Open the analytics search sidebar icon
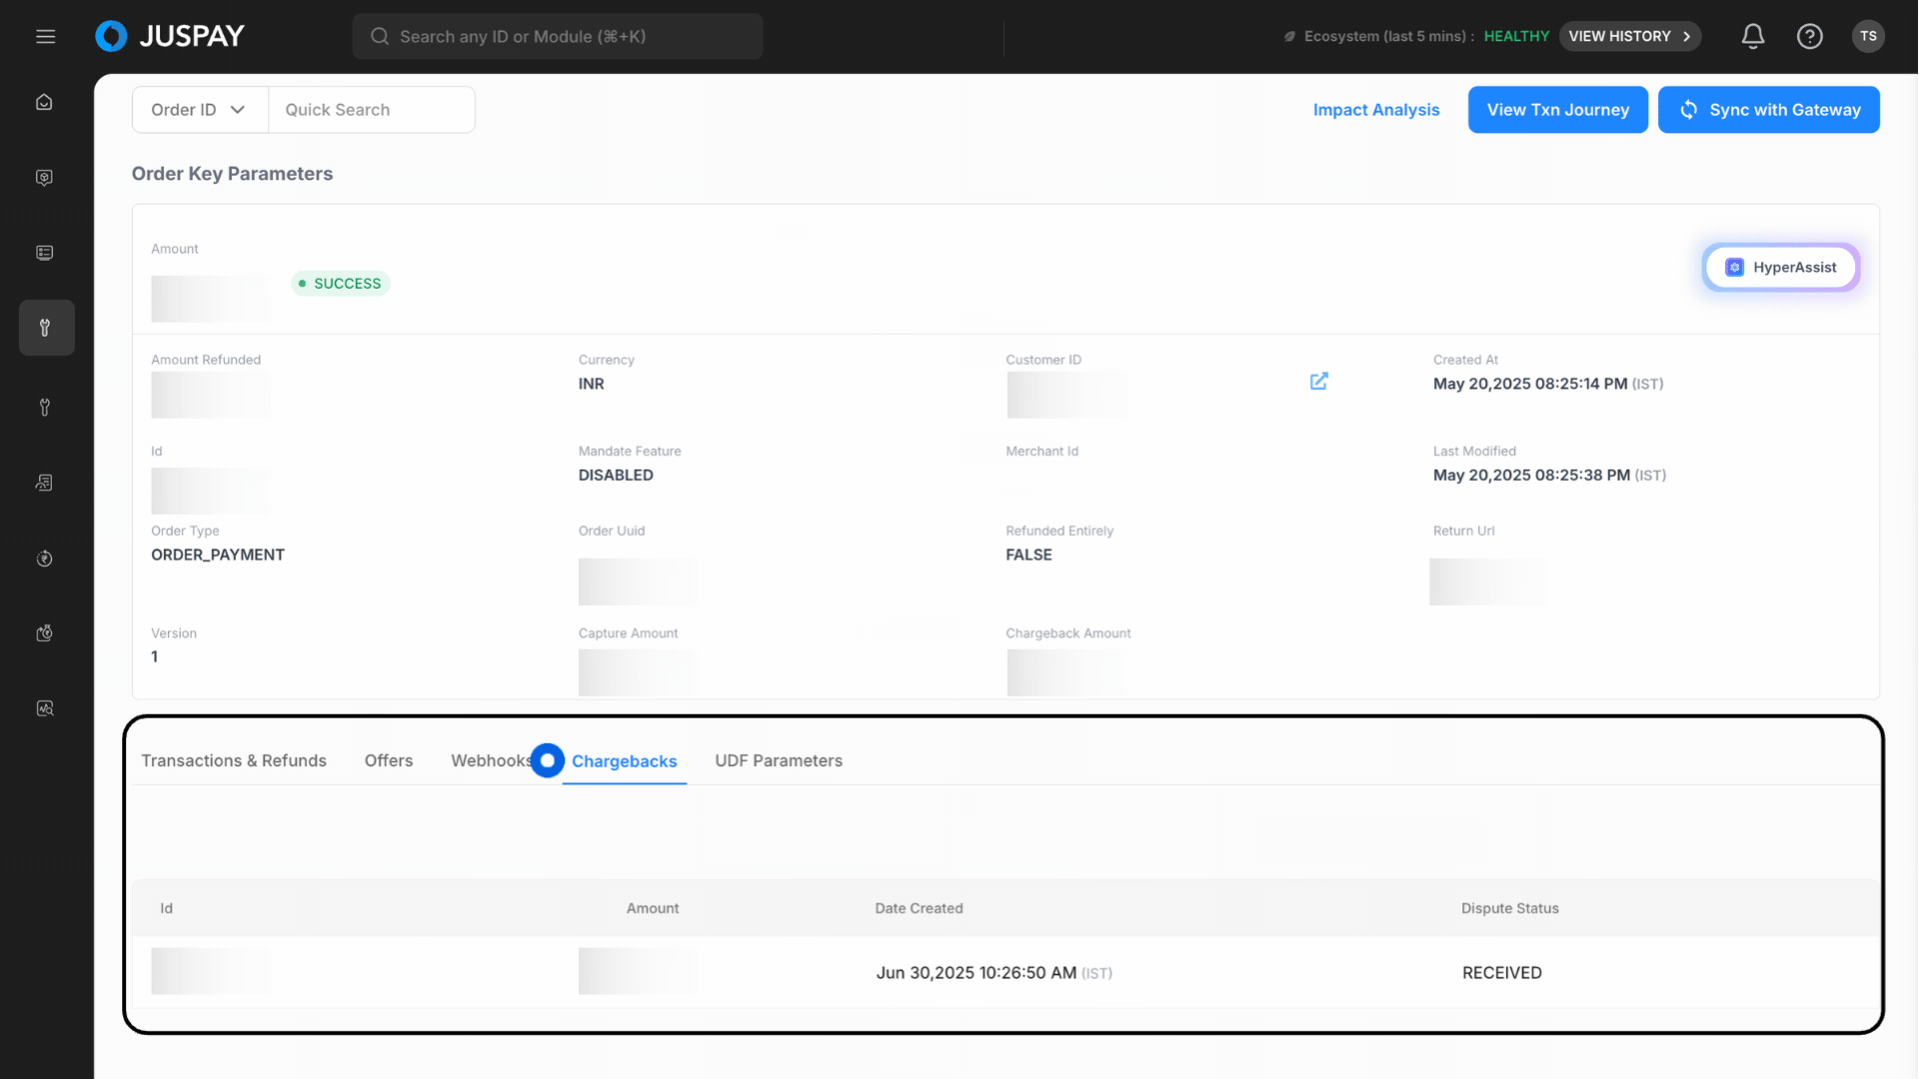 44,708
